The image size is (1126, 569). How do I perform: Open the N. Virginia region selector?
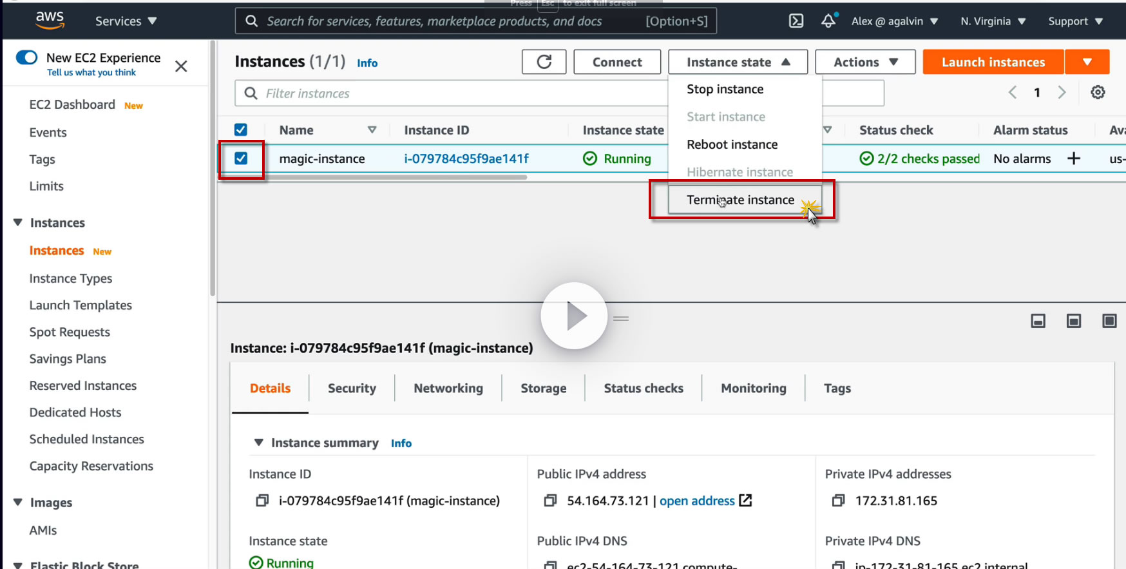coord(993,21)
